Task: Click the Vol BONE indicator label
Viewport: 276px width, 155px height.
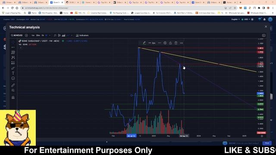Action: coord(23,44)
